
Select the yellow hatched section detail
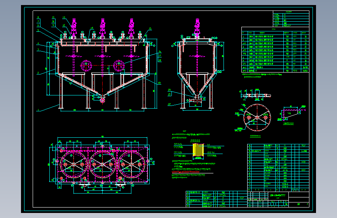198,150
